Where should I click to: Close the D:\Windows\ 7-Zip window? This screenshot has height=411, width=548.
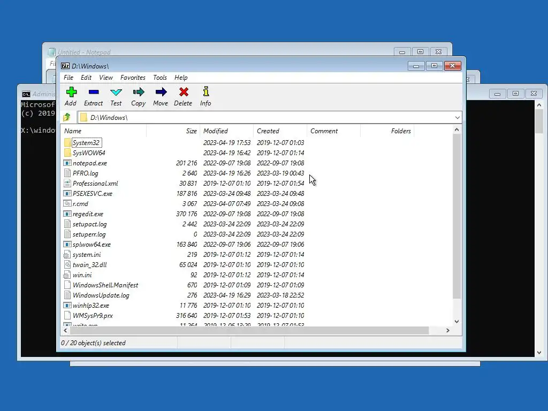pyautogui.click(x=453, y=66)
